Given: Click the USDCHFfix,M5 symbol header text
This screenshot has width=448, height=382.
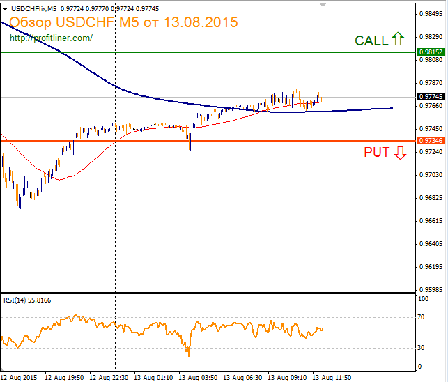Looking at the screenshot, I should coord(33,9).
